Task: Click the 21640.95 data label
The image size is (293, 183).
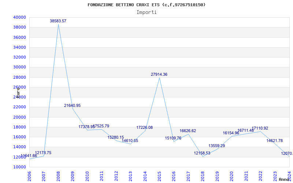Action: click(x=72, y=106)
